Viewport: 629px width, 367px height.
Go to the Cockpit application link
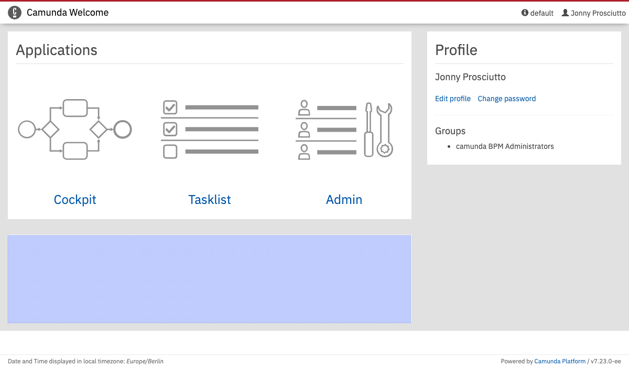75,200
